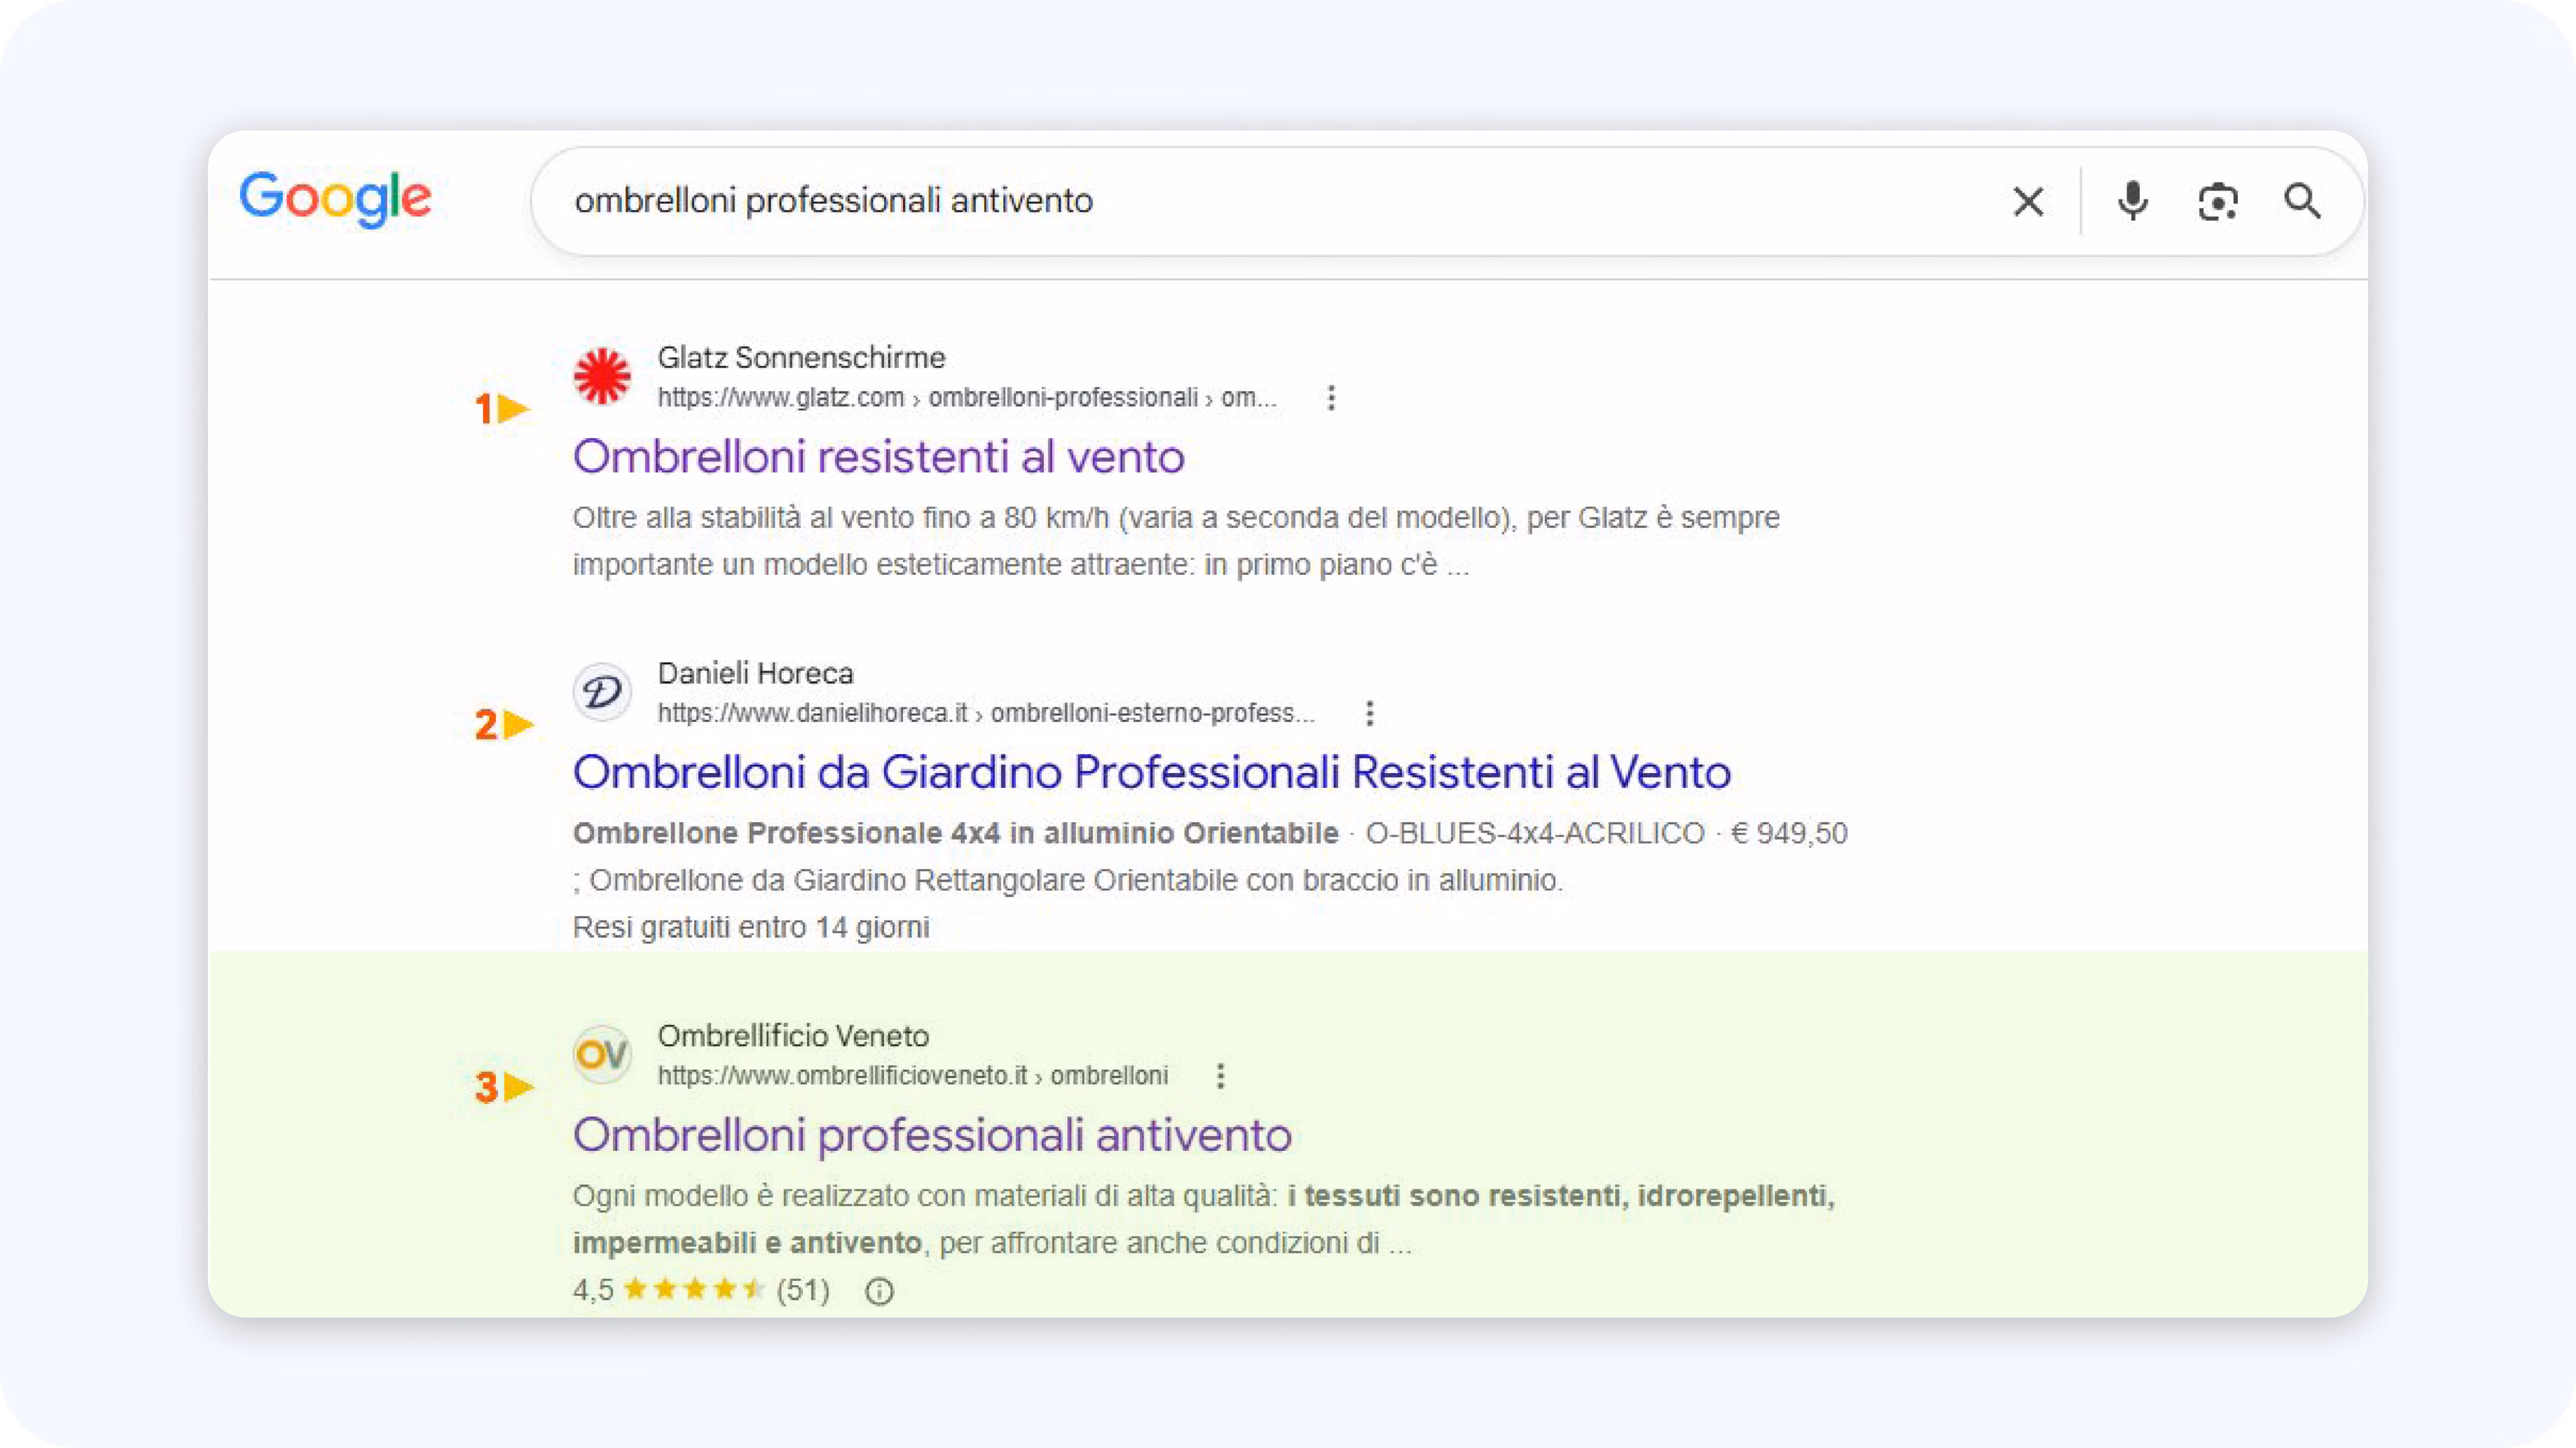
Task: Click the danielihoreca.it breadcrumb URL
Action: [x=986, y=713]
